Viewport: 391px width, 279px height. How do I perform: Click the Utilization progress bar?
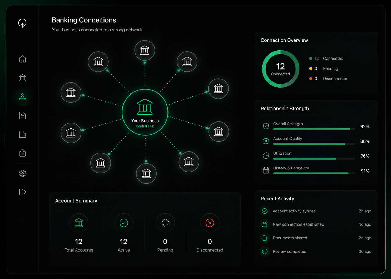pyautogui.click(x=314, y=159)
